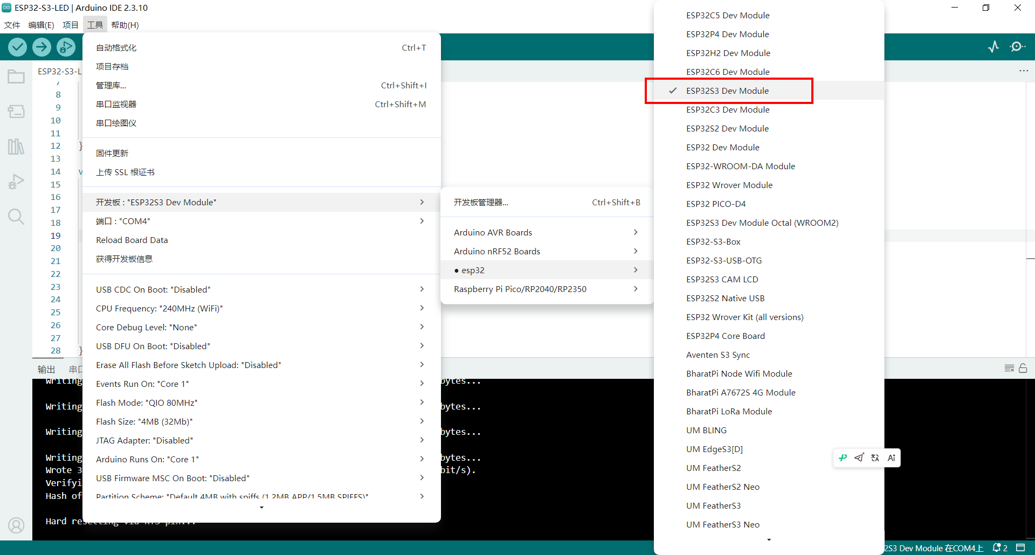Open the 编辑(E) menu
The width and height of the screenshot is (1035, 555).
click(x=41, y=25)
